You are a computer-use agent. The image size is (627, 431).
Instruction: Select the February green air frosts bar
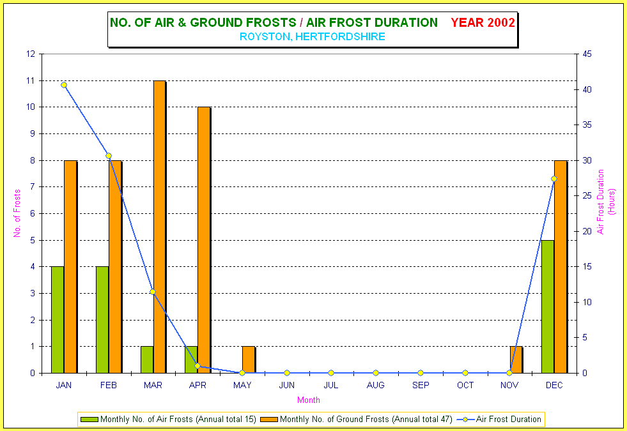(102, 319)
